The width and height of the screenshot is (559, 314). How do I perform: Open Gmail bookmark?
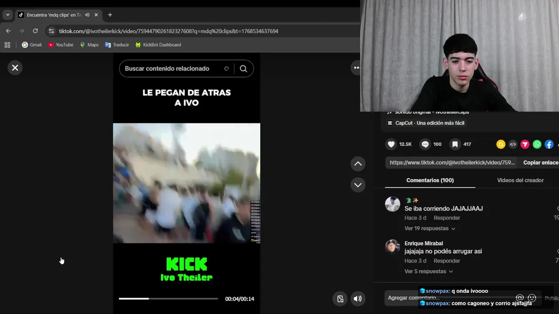click(x=32, y=45)
